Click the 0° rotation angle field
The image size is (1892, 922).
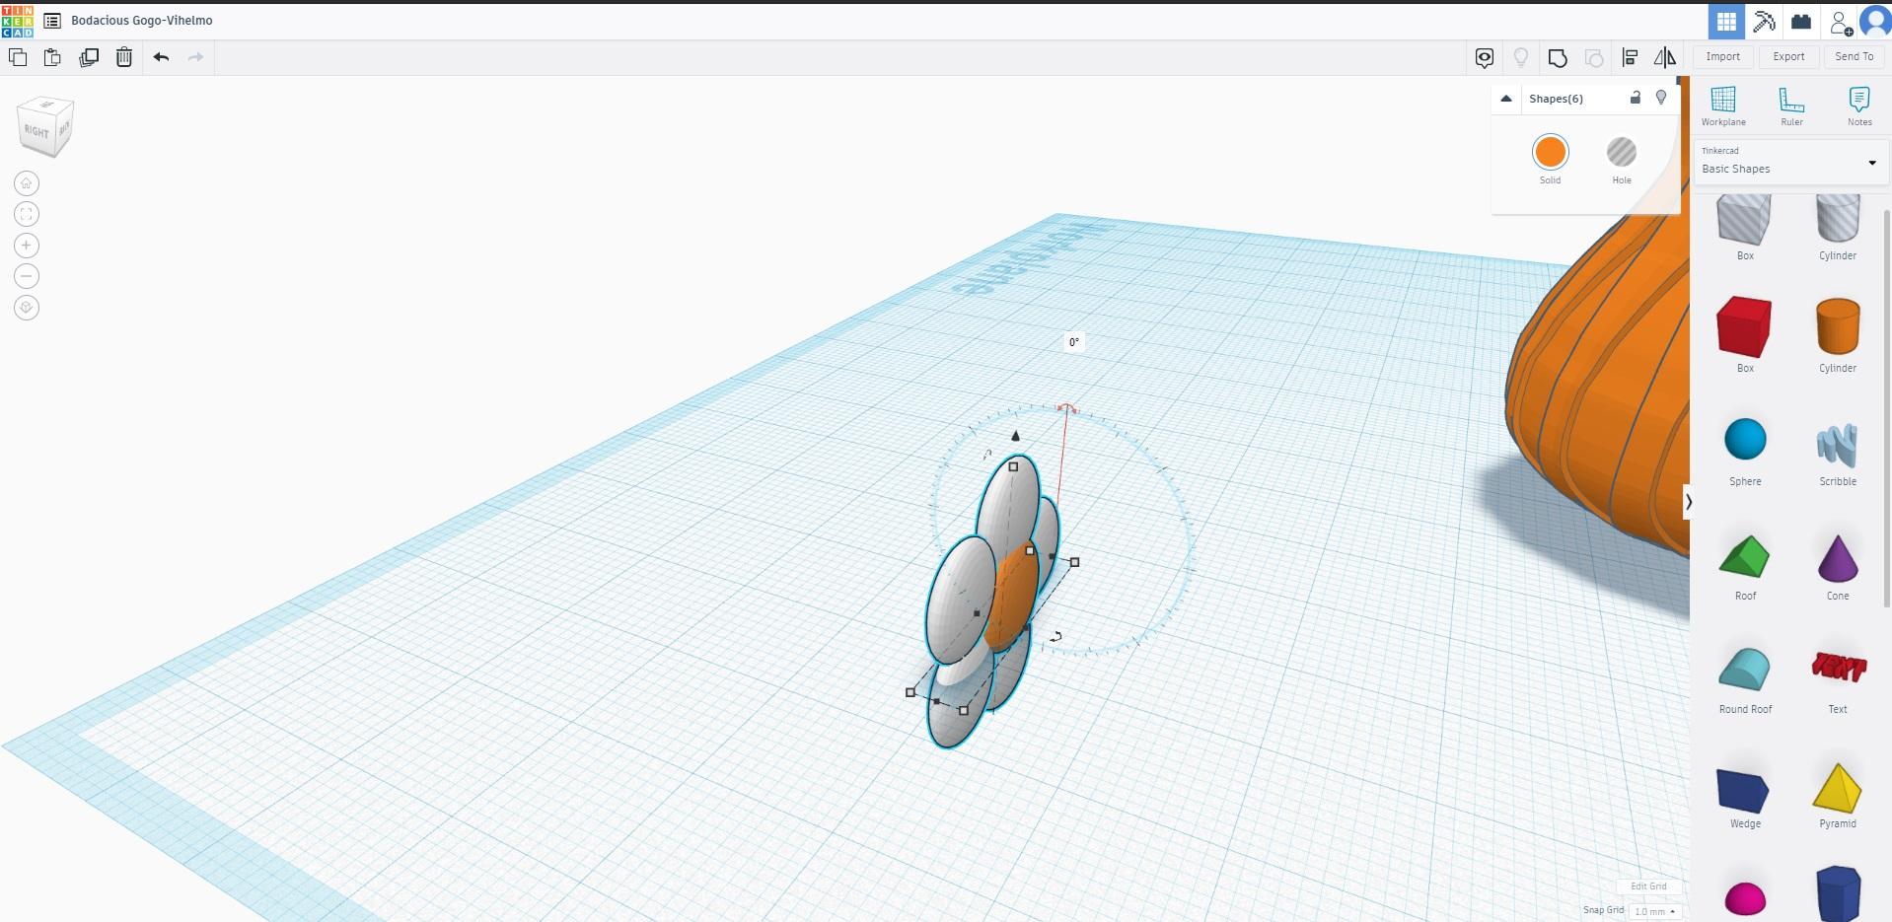(x=1074, y=342)
